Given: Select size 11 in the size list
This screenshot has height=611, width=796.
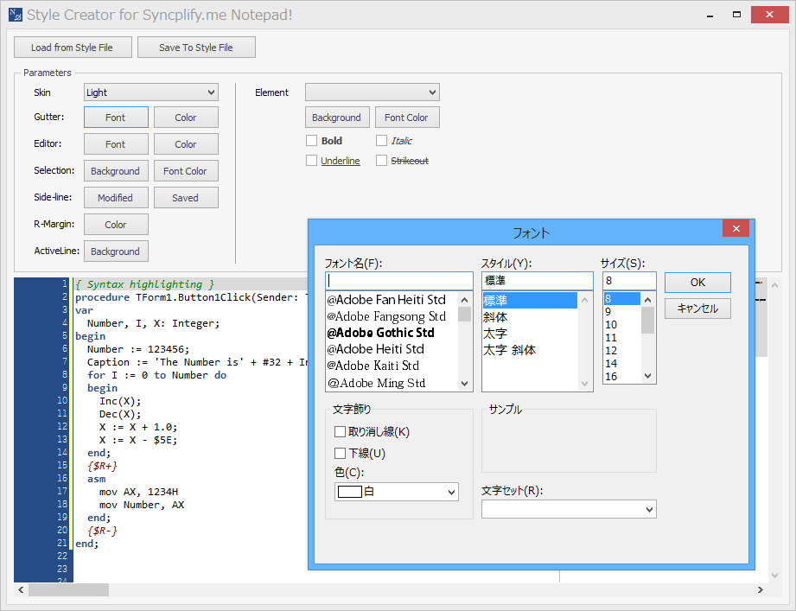Looking at the screenshot, I should pos(611,337).
